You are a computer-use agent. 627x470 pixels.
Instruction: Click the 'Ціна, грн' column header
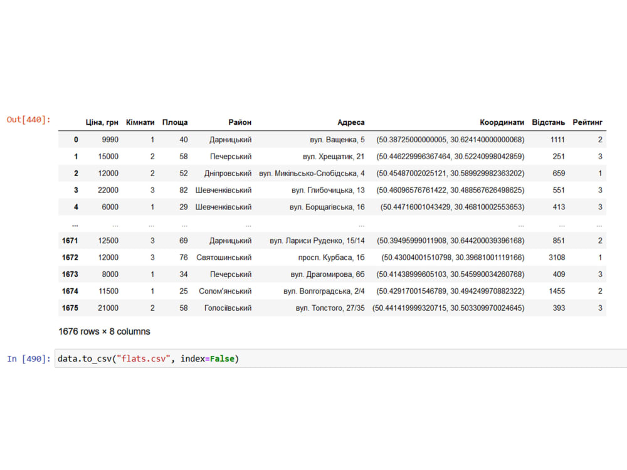pyautogui.click(x=102, y=122)
